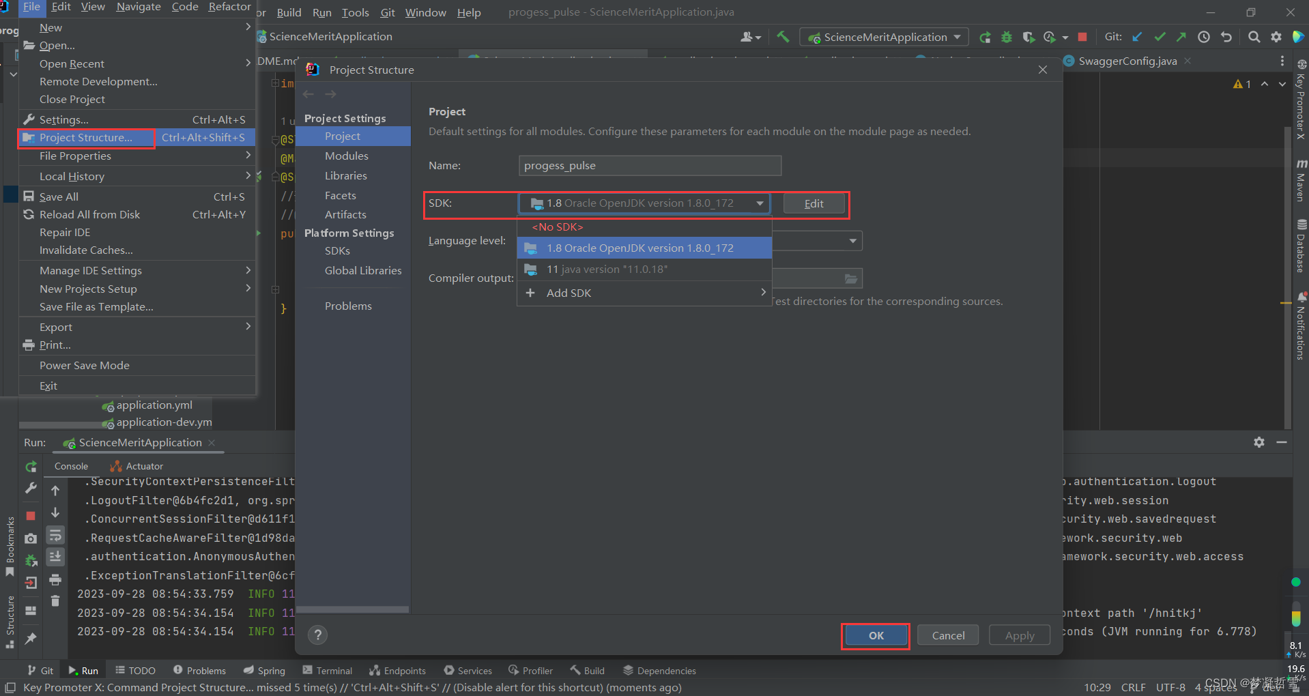This screenshot has height=696, width=1309.
Task: Pin the Run tool window tab
Action: 31,639
